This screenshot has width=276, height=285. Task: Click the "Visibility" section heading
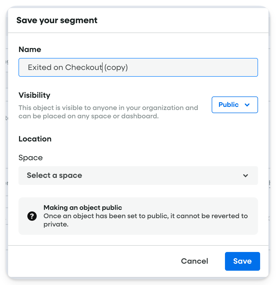[34, 95]
